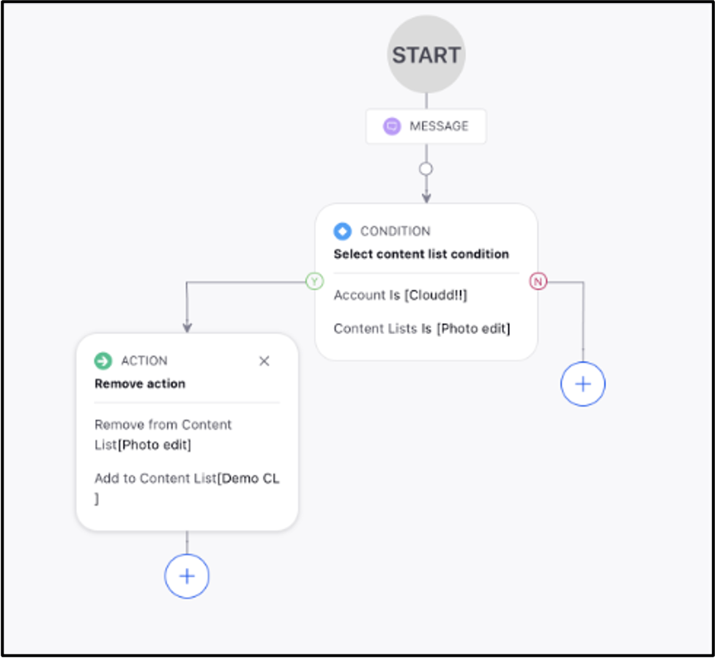The height and width of the screenshot is (658, 715).
Task: Click the arrowhead entering the condition card
Action: pyautogui.click(x=426, y=197)
